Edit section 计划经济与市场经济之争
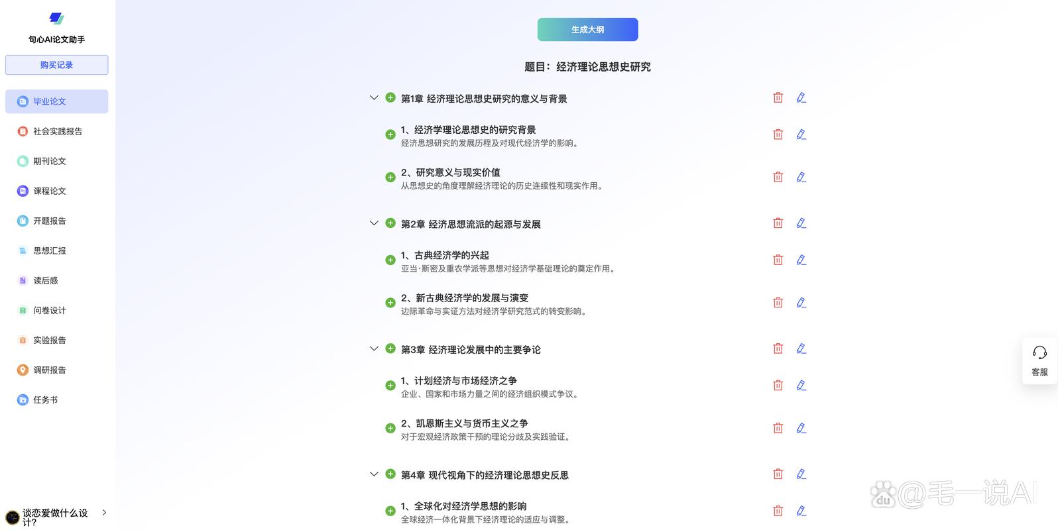Viewport: 1058px width, 530px height. click(801, 386)
